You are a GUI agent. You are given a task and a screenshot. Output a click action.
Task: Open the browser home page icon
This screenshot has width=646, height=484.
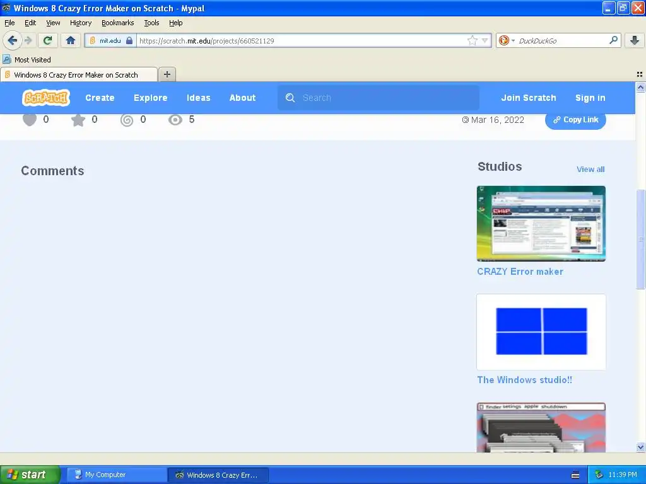tap(71, 40)
